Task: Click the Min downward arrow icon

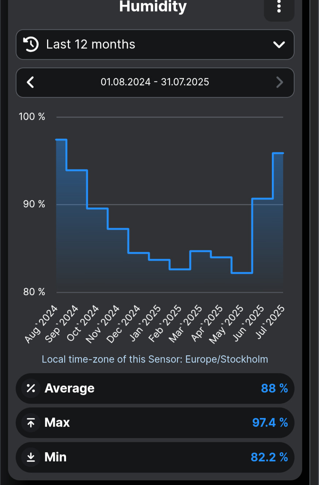Action: (x=31, y=457)
